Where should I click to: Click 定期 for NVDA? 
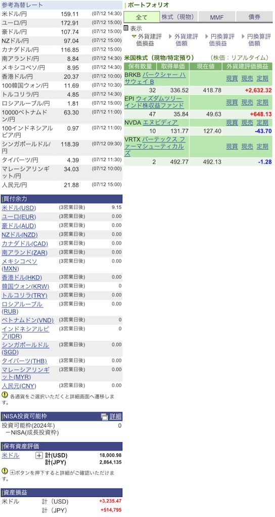262,123
